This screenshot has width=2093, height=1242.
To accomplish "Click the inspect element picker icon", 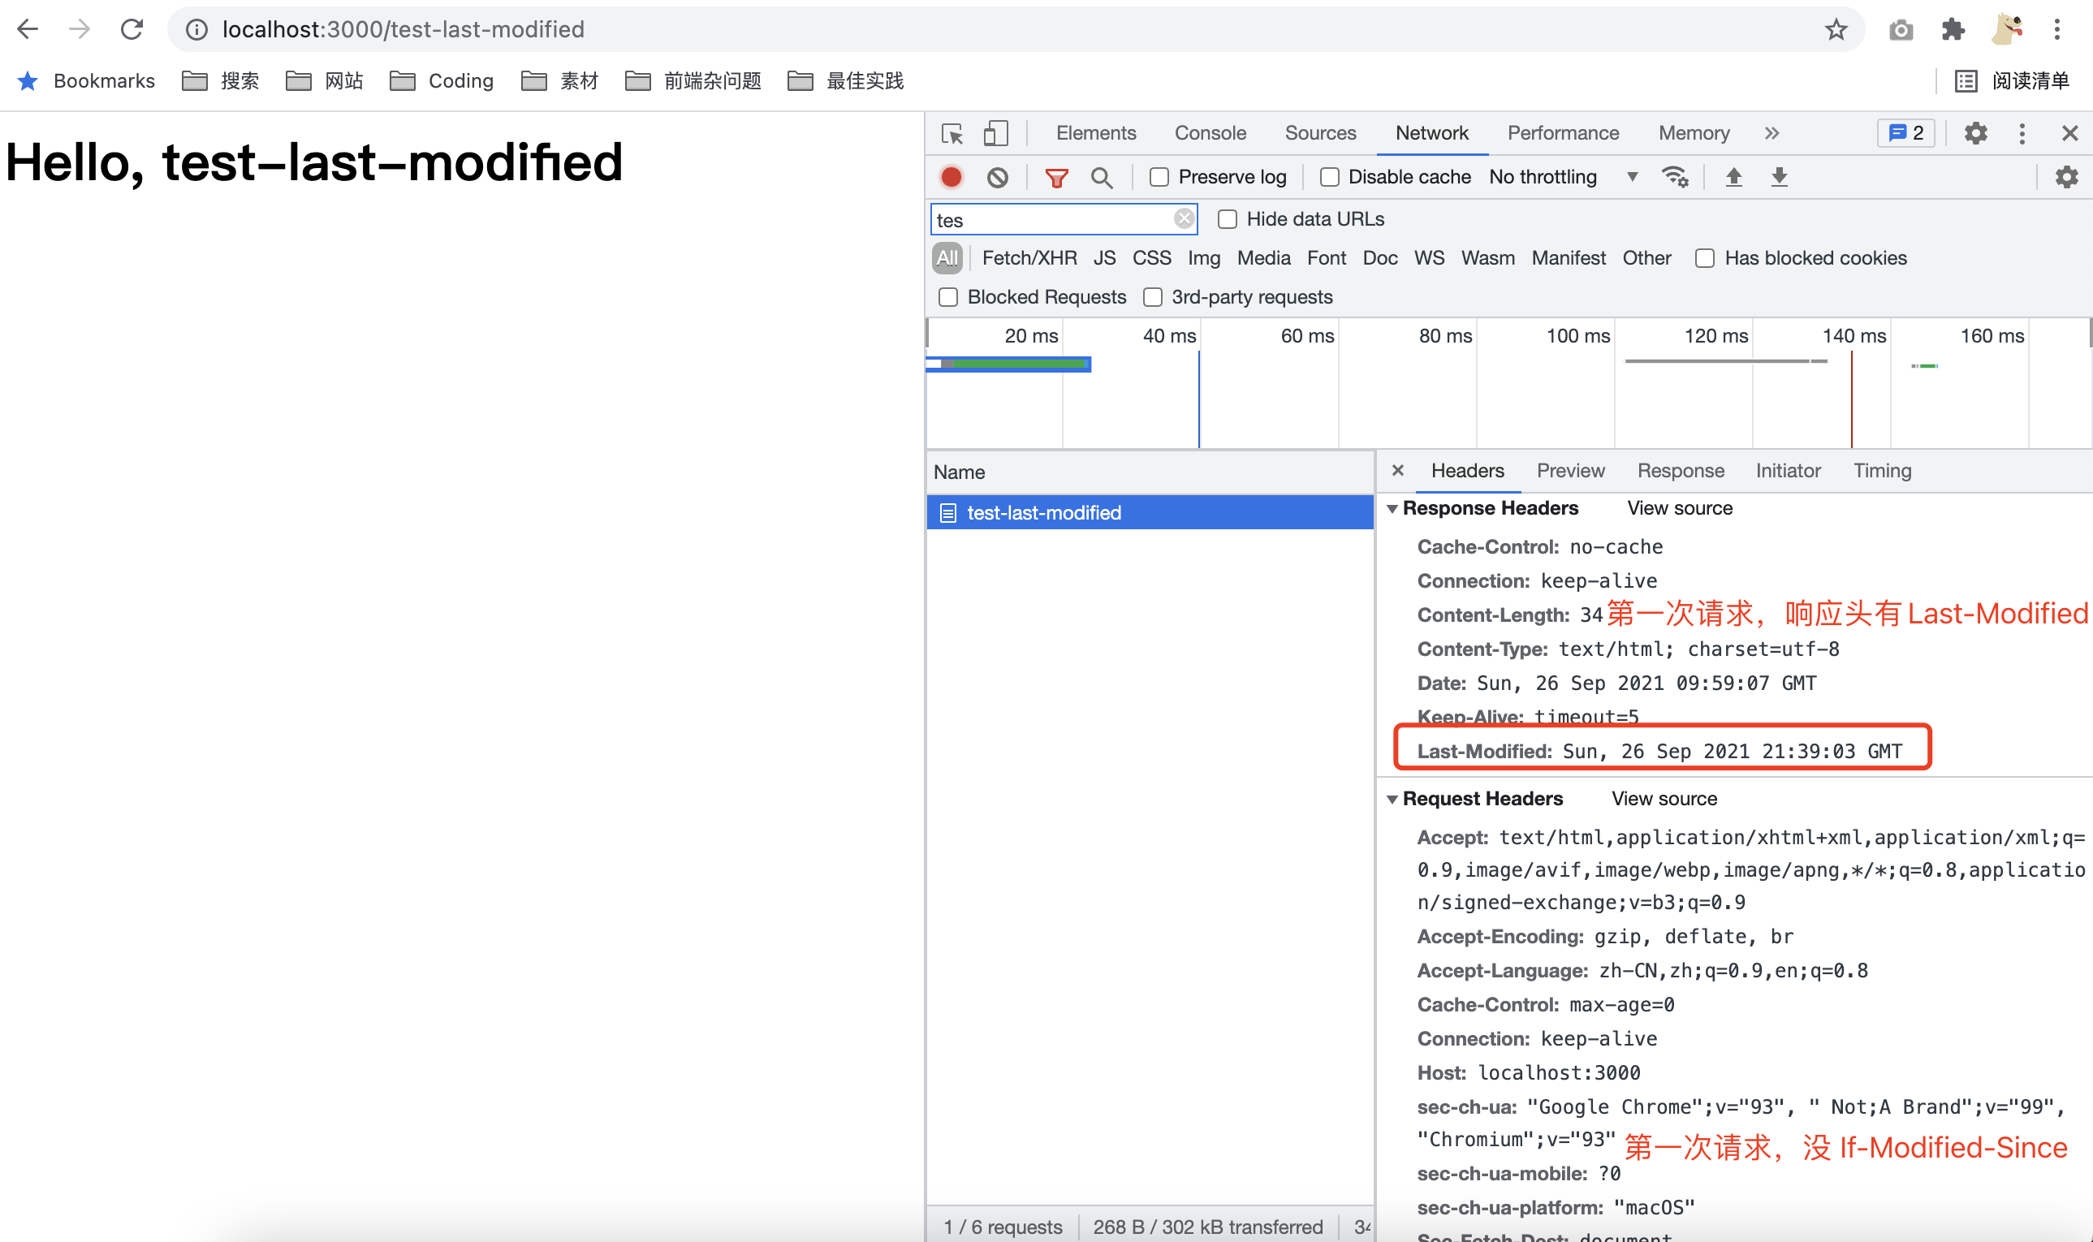I will [x=952, y=133].
